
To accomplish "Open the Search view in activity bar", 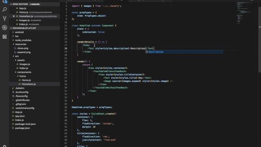I will [x=4, y=9].
